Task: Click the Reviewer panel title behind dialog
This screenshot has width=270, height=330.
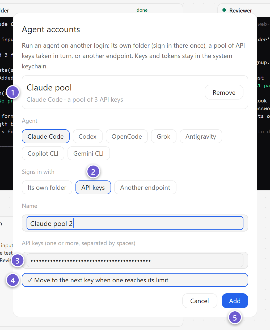Action: point(241,10)
